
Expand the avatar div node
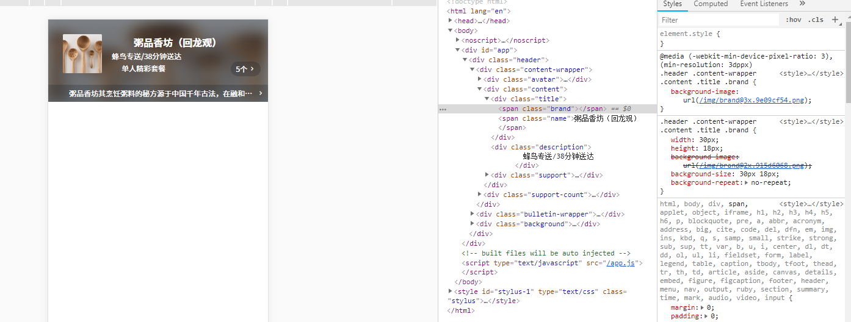tap(480, 79)
